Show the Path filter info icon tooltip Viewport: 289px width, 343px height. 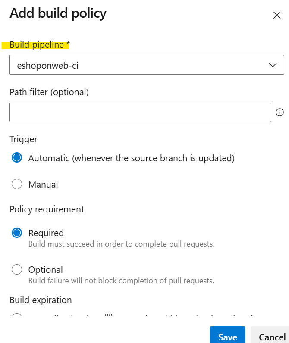(x=280, y=112)
